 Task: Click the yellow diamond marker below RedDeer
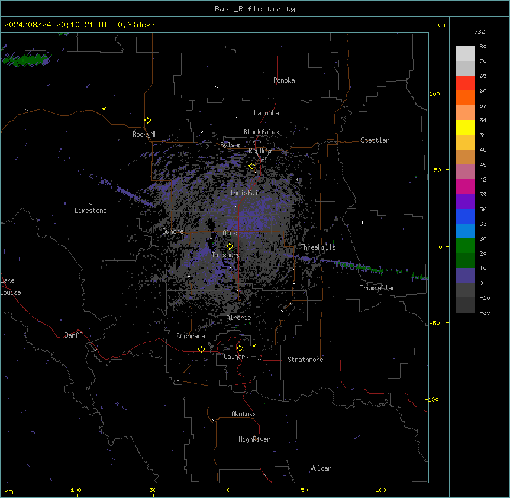coord(252,166)
